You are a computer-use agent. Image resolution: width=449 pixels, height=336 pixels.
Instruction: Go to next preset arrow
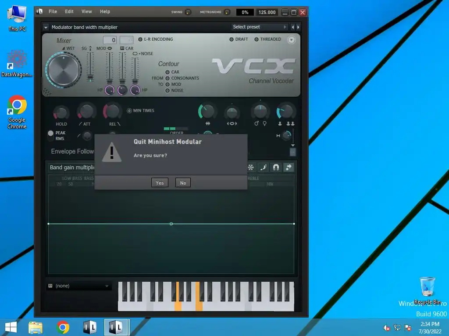click(298, 27)
